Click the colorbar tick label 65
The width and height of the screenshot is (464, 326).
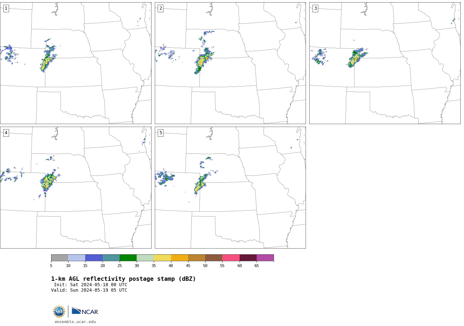tap(257, 266)
